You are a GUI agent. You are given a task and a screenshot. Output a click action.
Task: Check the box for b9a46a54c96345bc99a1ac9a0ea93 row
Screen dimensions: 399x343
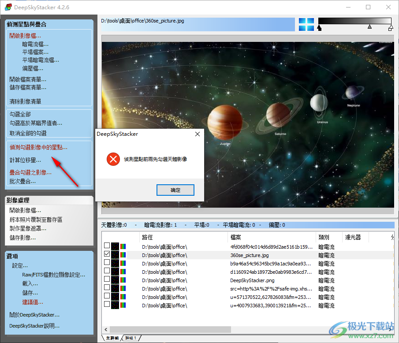click(107, 262)
